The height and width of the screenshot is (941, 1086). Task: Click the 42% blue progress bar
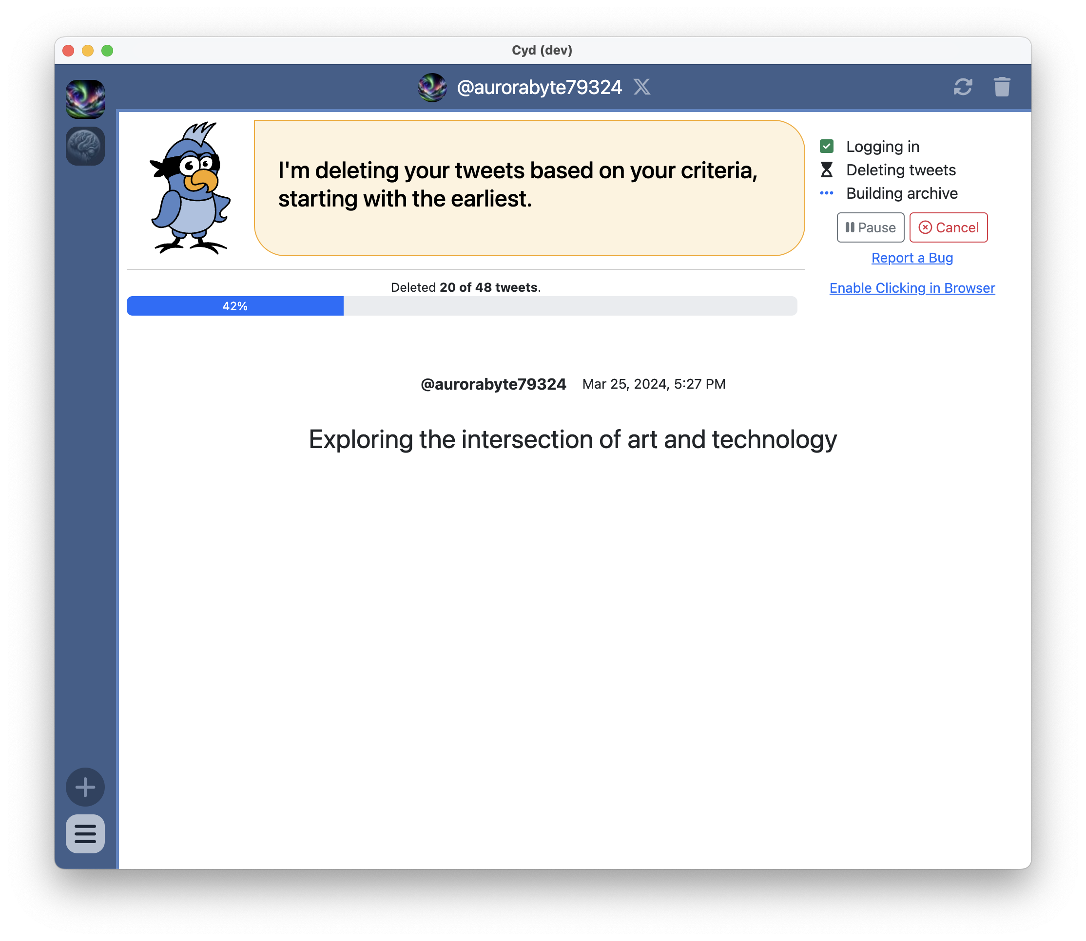point(235,306)
